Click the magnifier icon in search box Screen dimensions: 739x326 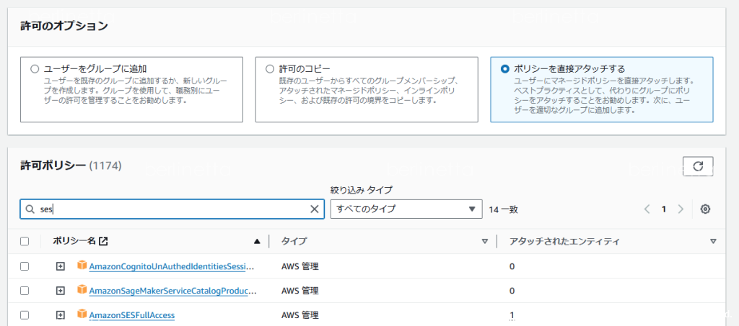click(30, 209)
